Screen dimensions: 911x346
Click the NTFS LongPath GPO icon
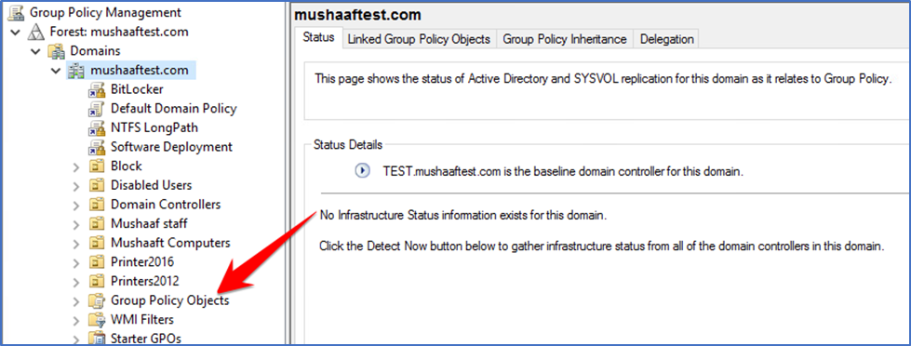[96, 127]
